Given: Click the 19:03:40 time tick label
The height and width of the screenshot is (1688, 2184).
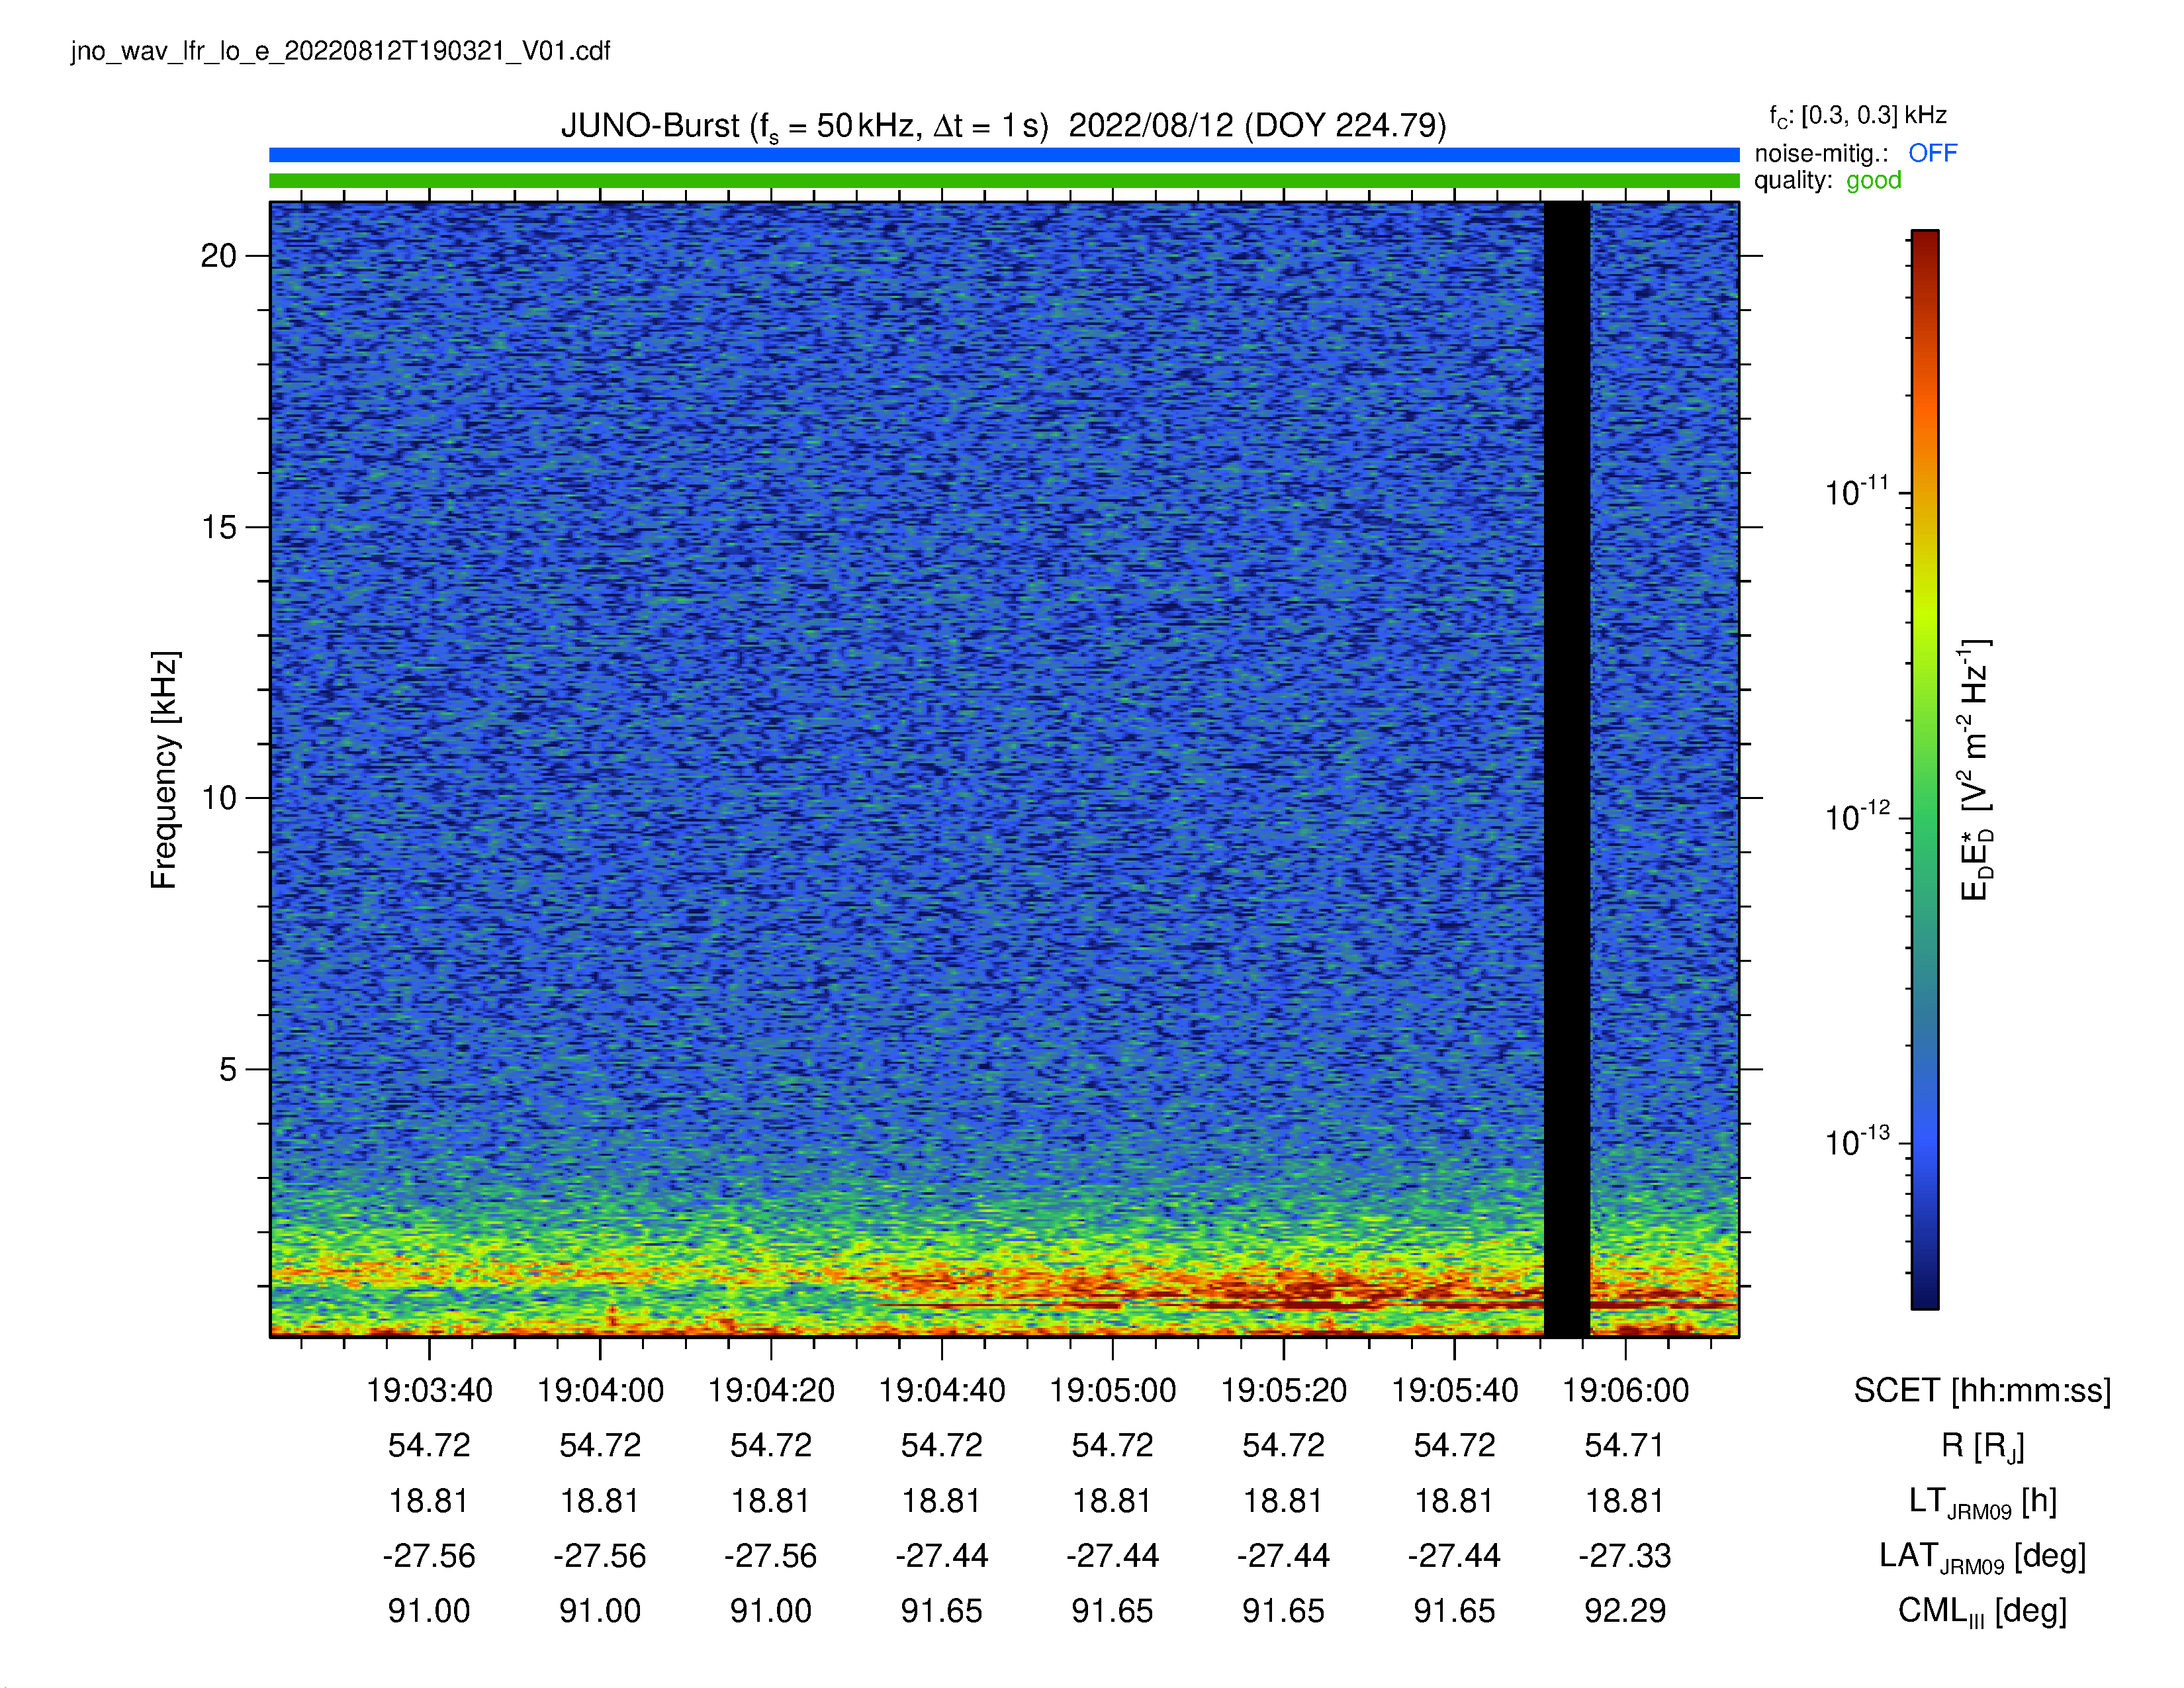Looking at the screenshot, I should tap(429, 1390).
